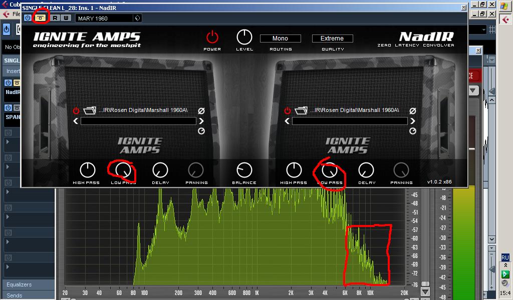The image size is (513, 300).
Task: Adjust the NadIR Level knob
Action: pos(244,37)
